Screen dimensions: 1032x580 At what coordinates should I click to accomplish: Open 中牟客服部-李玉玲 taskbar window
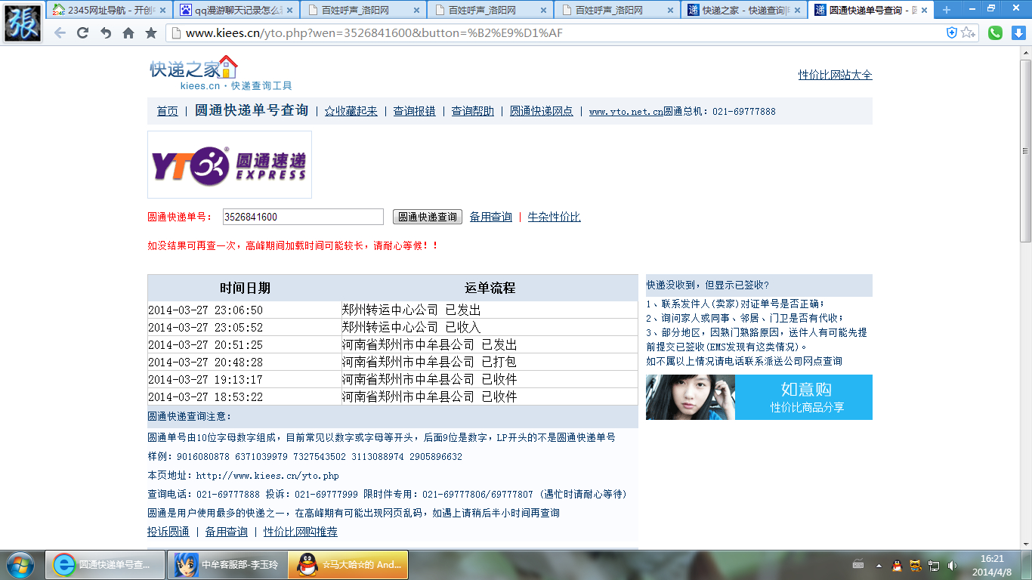tap(226, 564)
